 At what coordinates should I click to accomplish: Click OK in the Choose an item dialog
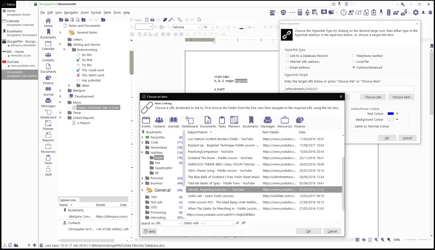click(309, 232)
